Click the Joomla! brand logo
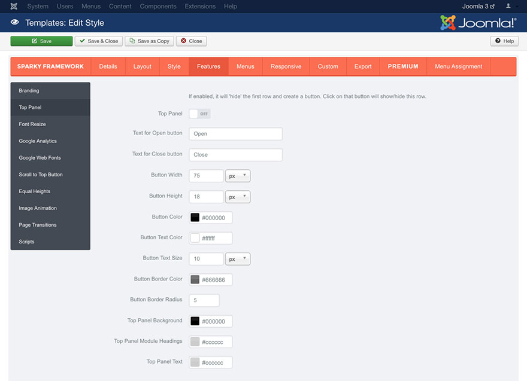The image size is (527, 381). pos(478,23)
